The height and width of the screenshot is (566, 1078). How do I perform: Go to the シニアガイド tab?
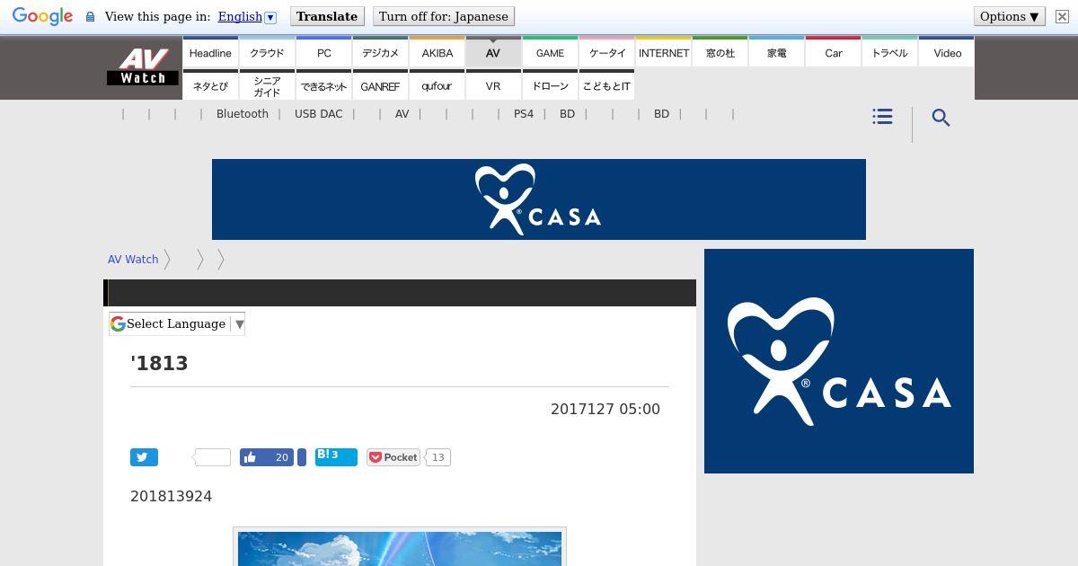click(267, 85)
